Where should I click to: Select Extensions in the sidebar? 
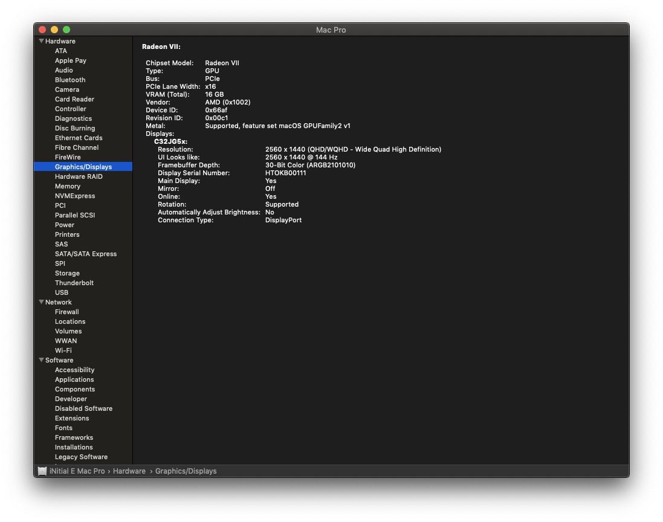(x=72, y=419)
